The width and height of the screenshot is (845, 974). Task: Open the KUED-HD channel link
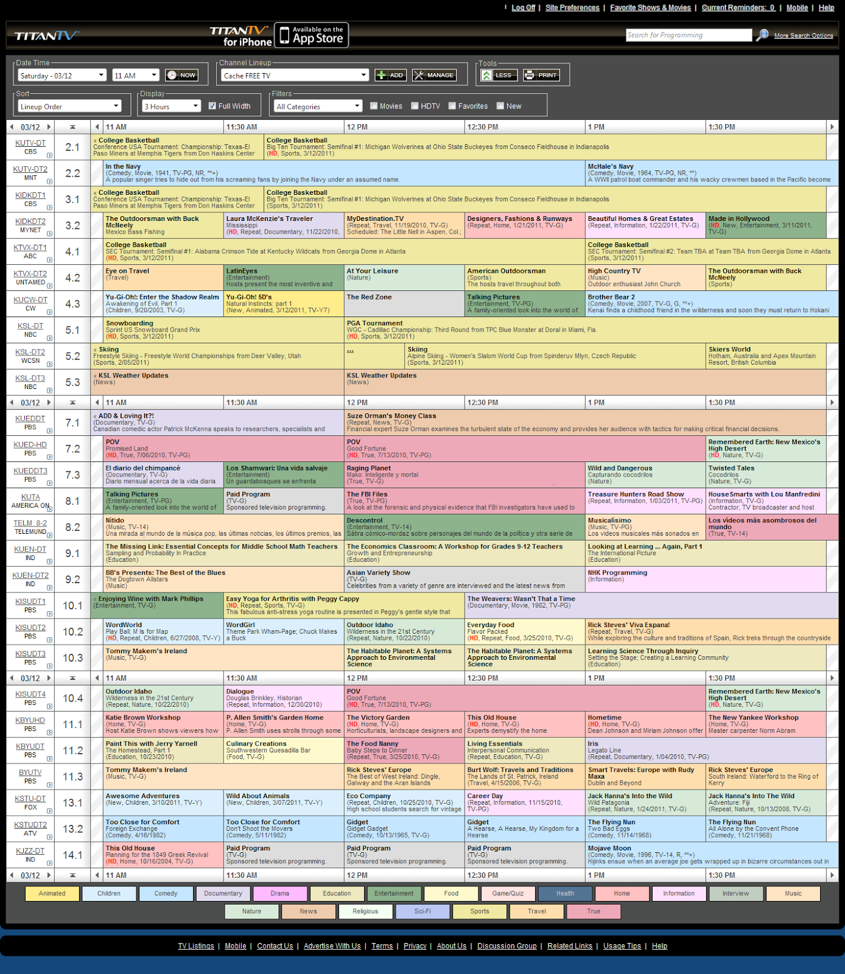[30, 445]
